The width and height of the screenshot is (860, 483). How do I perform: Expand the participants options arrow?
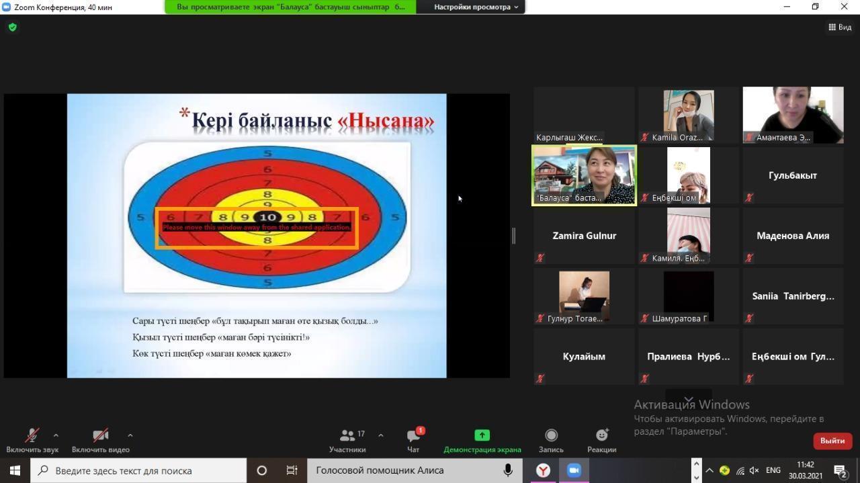[381, 435]
